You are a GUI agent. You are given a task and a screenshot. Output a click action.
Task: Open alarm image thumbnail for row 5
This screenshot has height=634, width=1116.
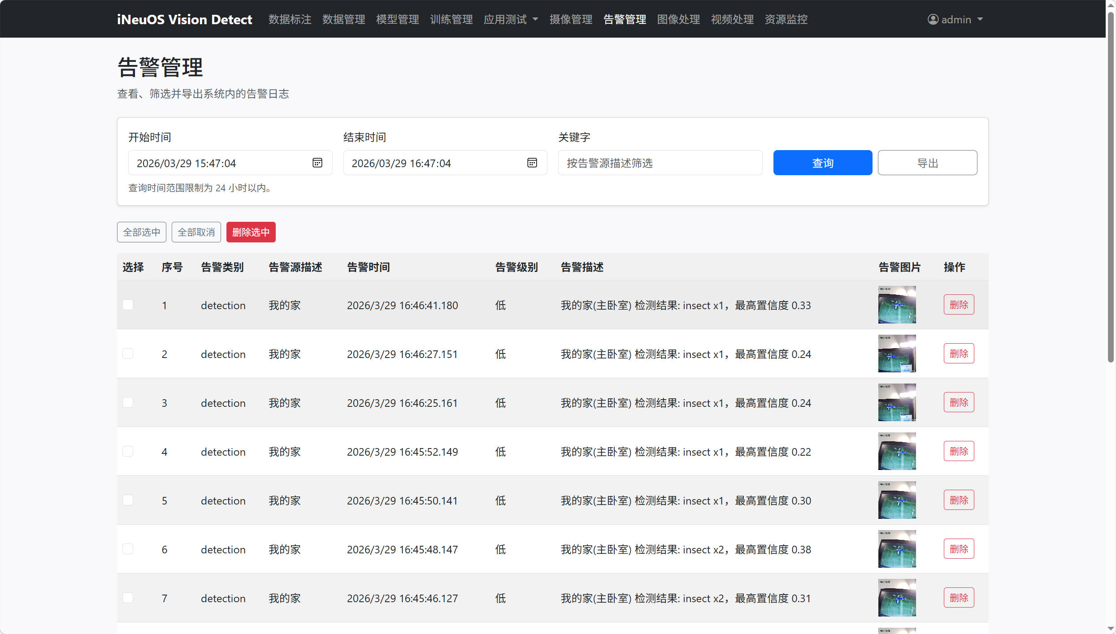[897, 500]
